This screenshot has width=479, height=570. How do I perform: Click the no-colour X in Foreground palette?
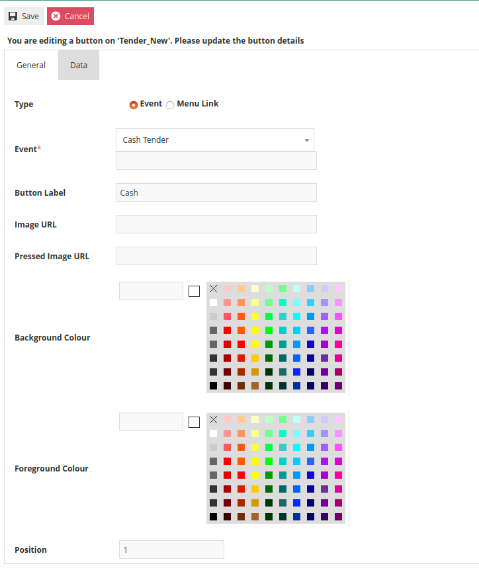213,419
